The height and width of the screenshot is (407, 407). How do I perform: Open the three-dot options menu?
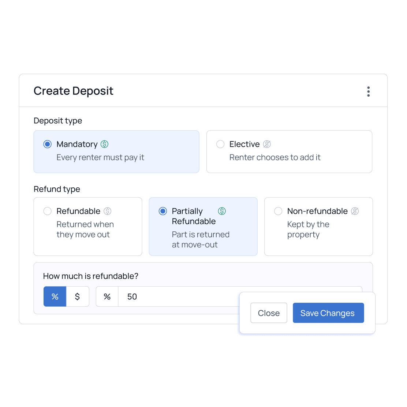click(368, 92)
